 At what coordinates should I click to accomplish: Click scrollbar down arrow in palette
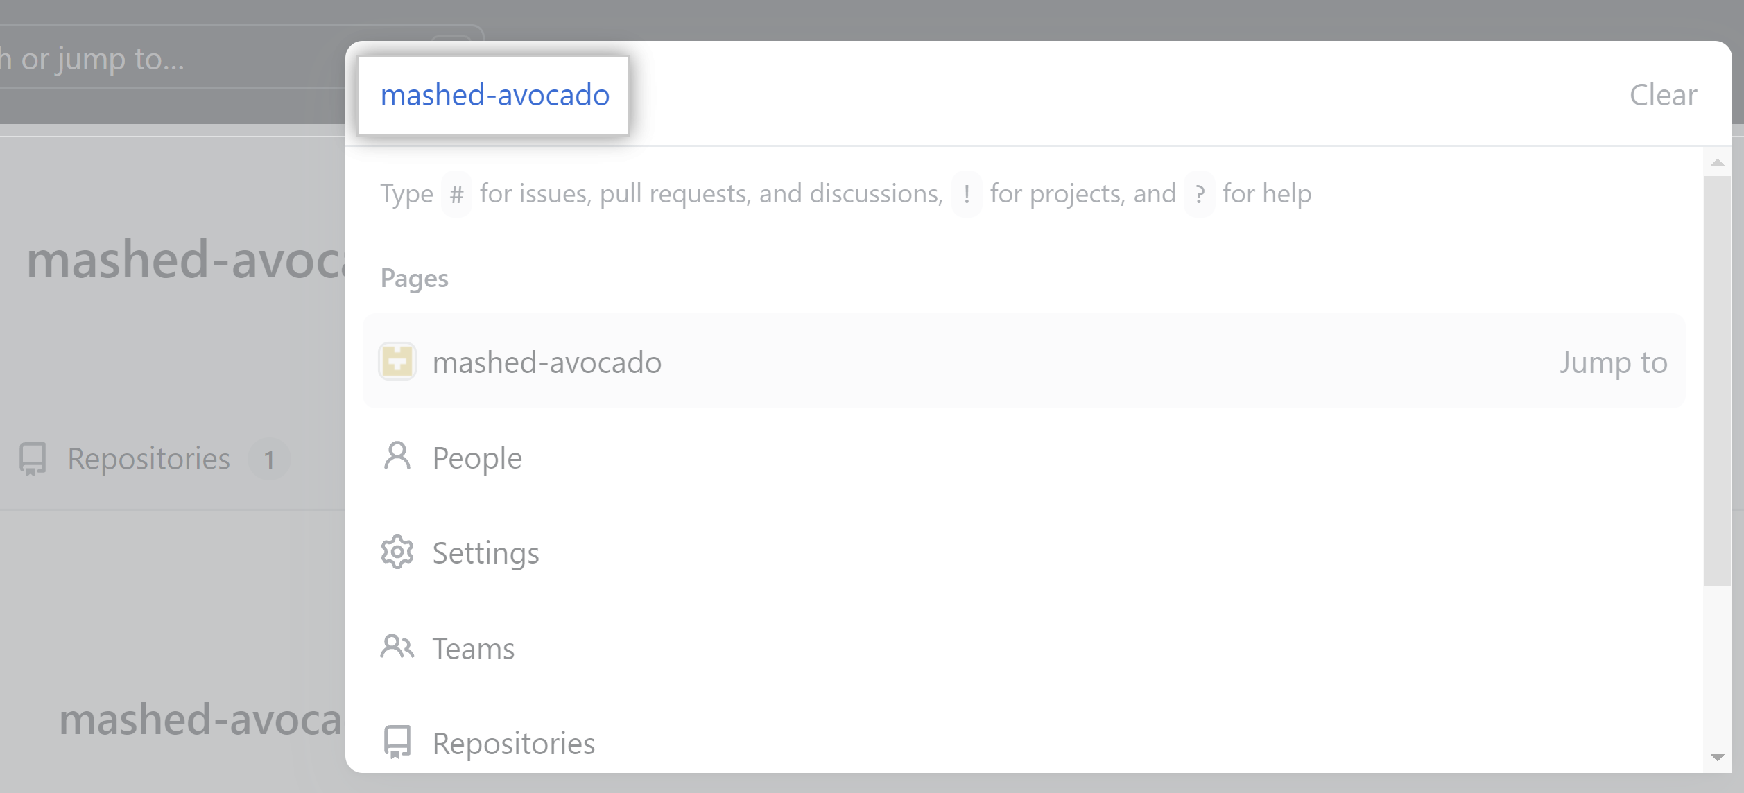[x=1717, y=757]
